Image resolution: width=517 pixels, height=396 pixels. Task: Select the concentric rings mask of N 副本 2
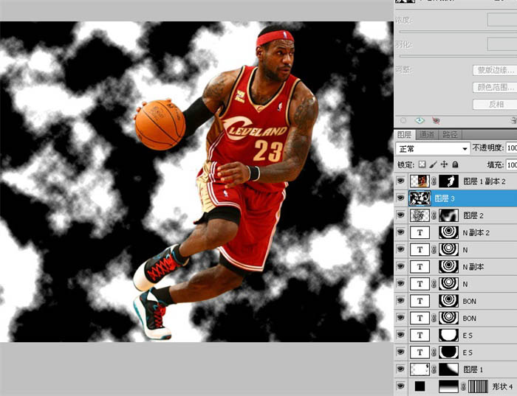pos(449,233)
